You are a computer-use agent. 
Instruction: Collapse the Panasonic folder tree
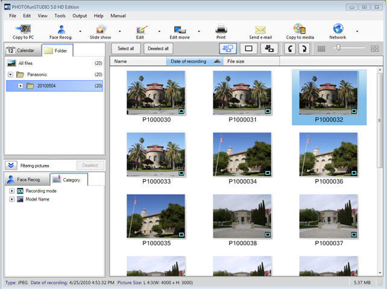click(x=11, y=75)
